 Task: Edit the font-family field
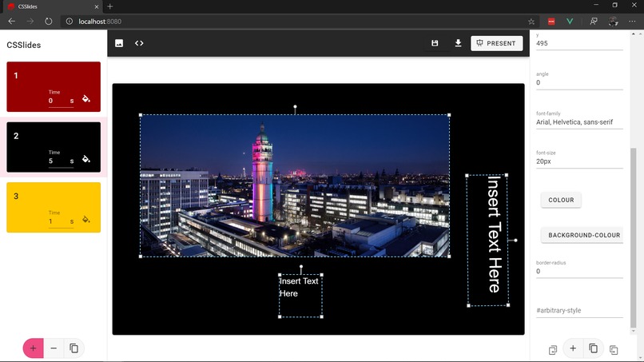[x=579, y=122]
